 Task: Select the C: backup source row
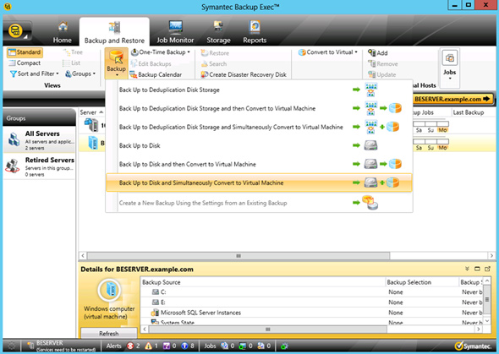pyautogui.click(x=312, y=292)
